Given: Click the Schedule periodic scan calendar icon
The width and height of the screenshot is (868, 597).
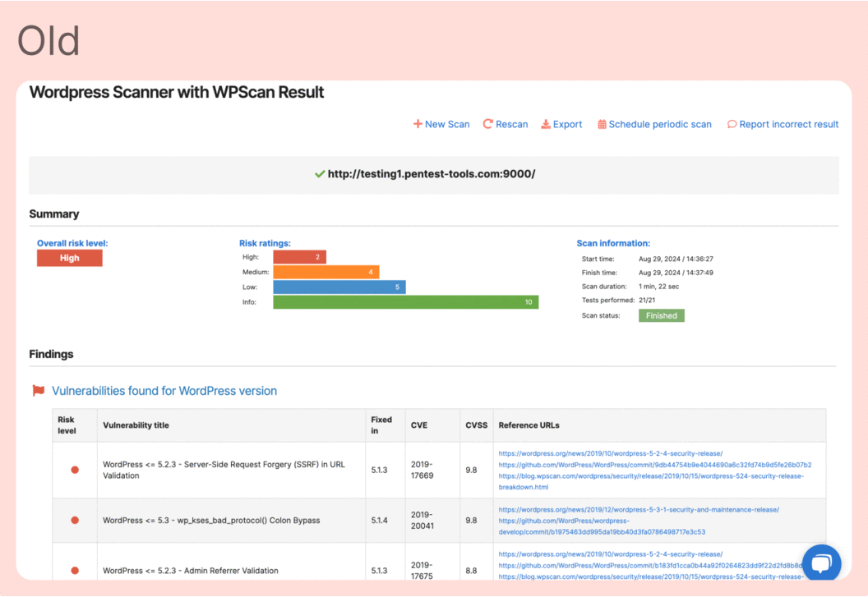Looking at the screenshot, I should pyautogui.click(x=602, y=124).
